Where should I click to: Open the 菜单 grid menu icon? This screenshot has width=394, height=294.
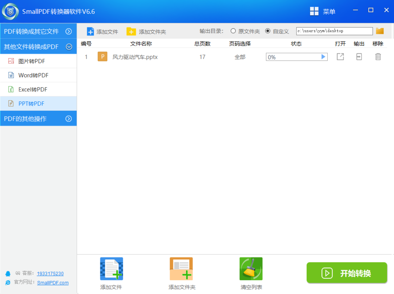(314, 11)
